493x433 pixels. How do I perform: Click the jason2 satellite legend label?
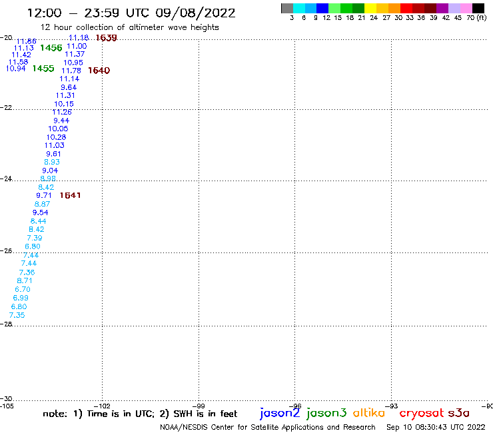coord(280,414)
